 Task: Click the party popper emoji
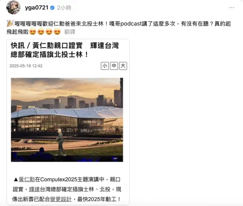[x=10, y=23]
